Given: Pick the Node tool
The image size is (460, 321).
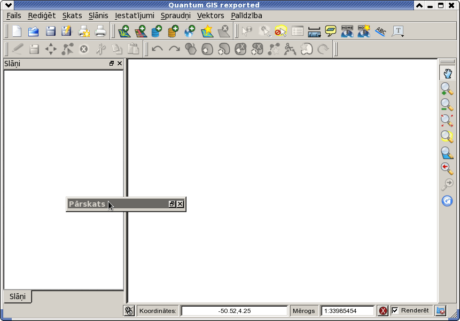Looking at the screenshot, I should (67, 49).
